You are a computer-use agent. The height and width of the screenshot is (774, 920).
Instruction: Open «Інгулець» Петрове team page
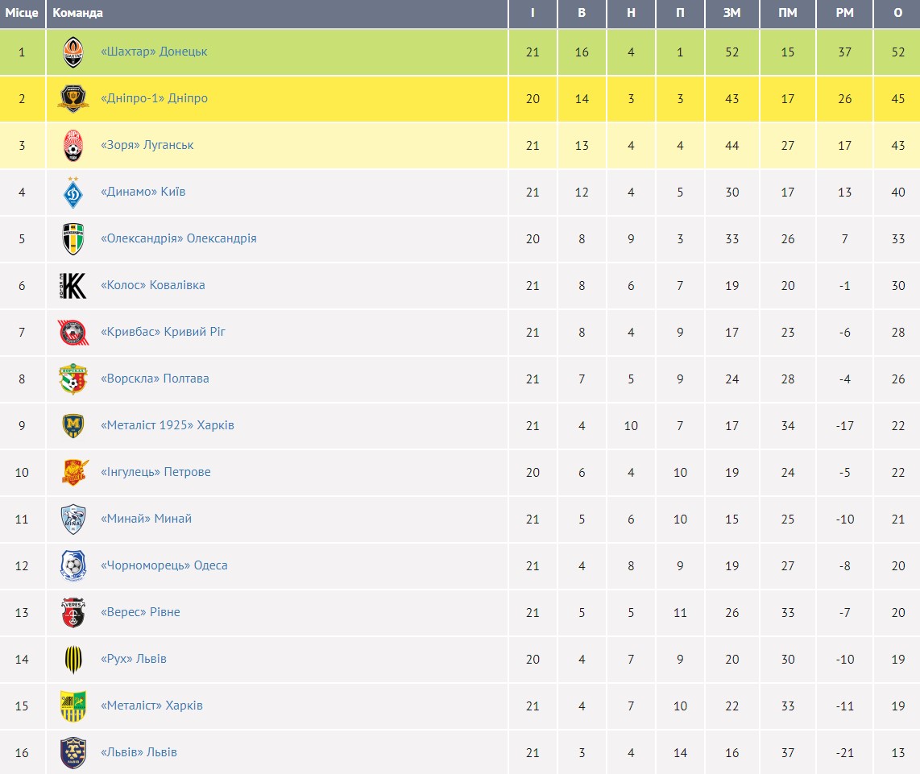pos(155,472)
